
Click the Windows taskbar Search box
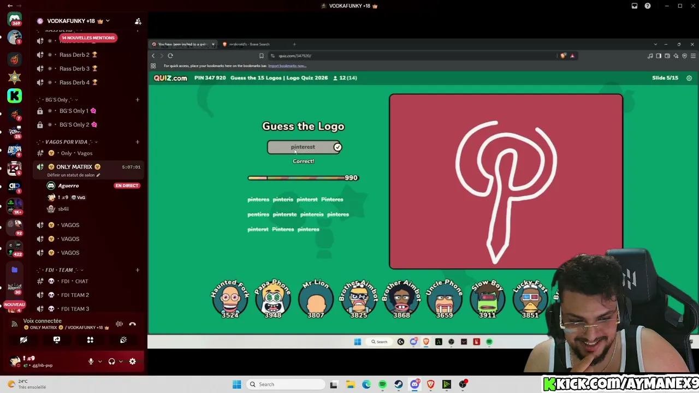(x=285, y=384)
